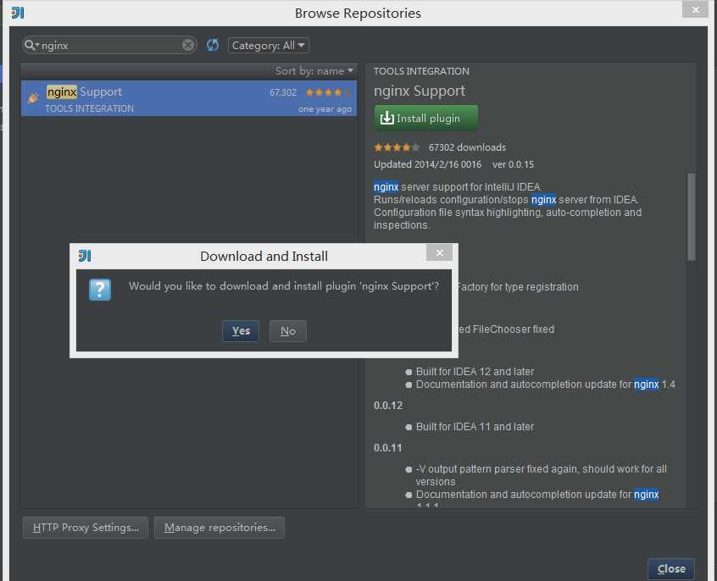Screen dimensions: 717x581
Task: Close the Browse Repositories window via X
Action: (695, 9)
